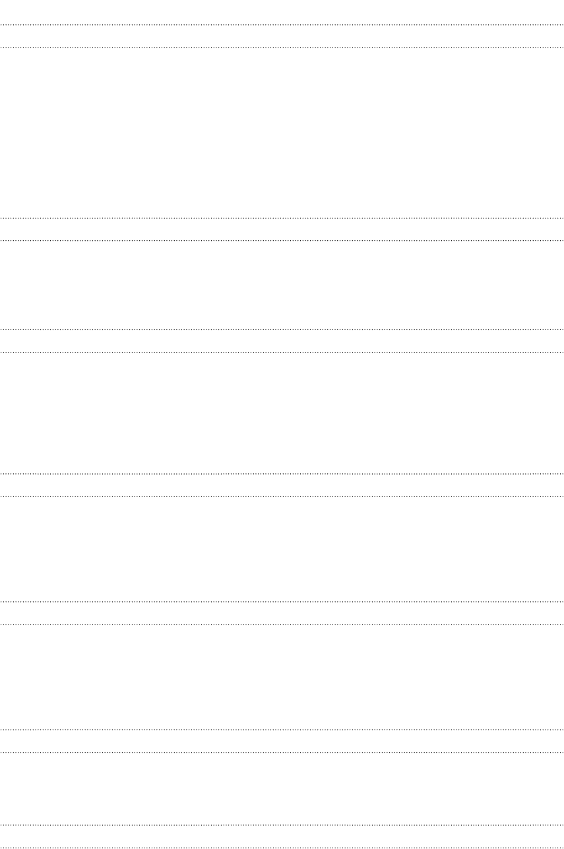
Task: Click the bottommost dotted horizontal line
Action: [x=282, y=848]
